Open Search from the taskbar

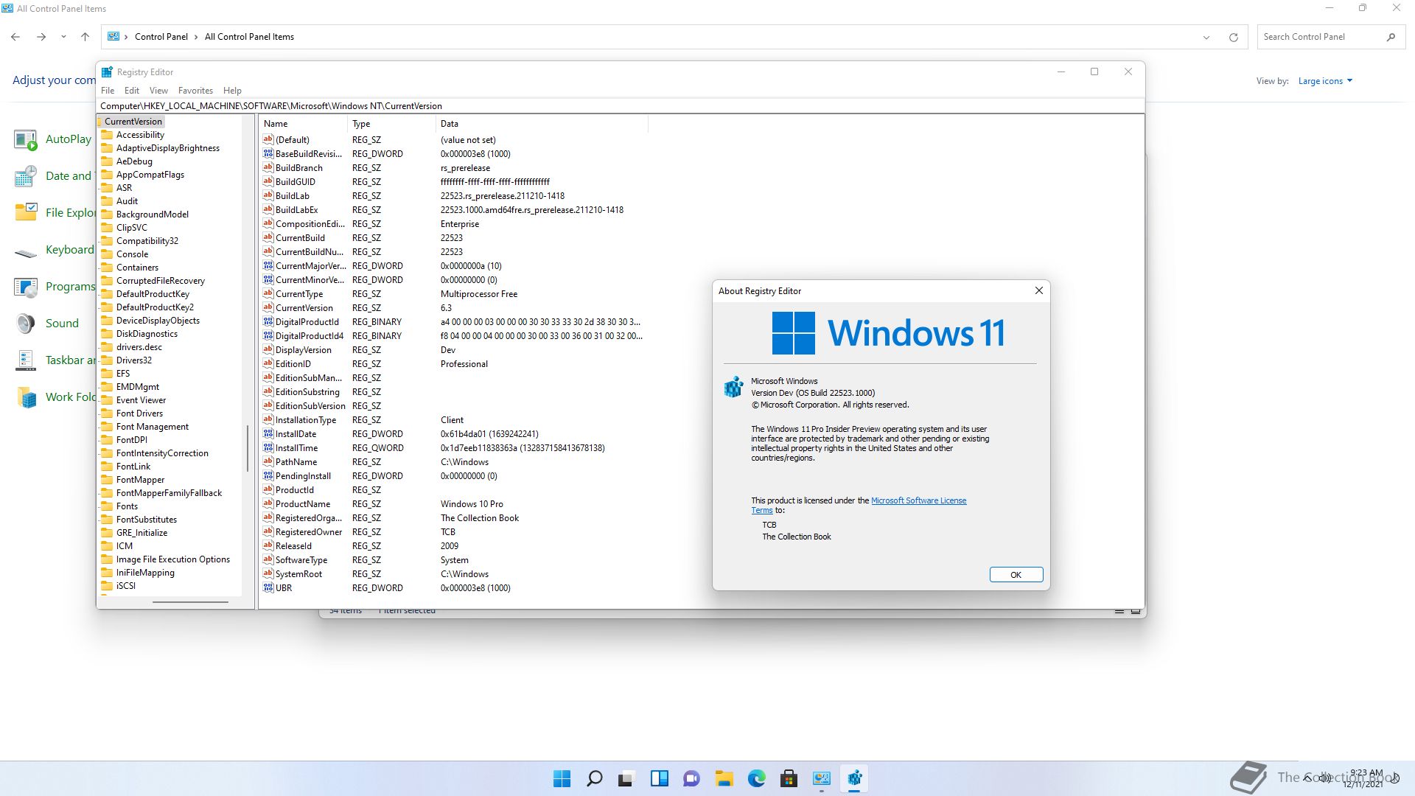pyautogui.click(x=594, y=778)
